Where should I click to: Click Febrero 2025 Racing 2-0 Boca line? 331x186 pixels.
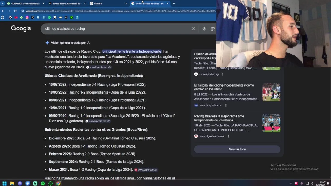[x=93, y=154]
